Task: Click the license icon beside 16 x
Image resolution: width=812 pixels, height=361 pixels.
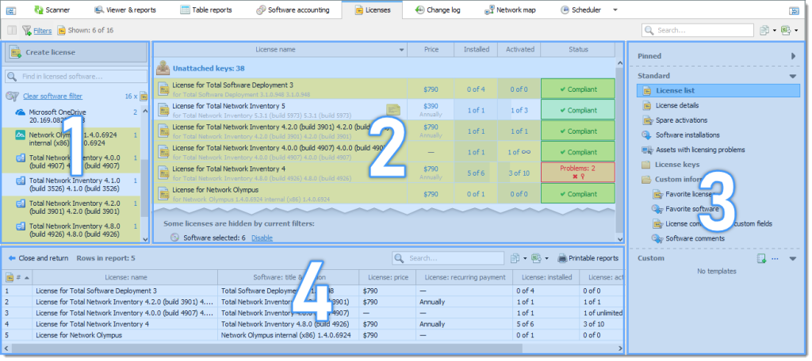Action: (144, 97)
